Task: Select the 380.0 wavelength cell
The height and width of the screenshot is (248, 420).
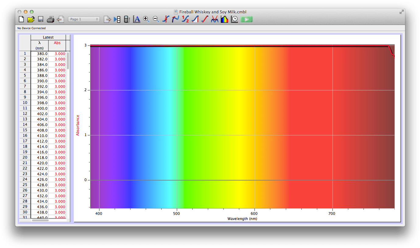Action: [x=40, y=53]
